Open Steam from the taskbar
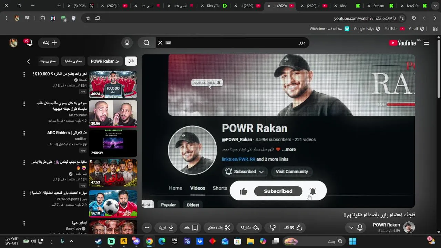The image size is (441, 248). (99, 241)
